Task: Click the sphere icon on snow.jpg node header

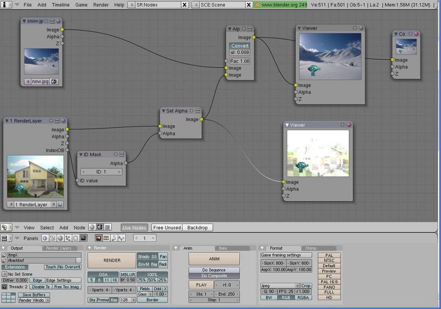Action: 58,21
